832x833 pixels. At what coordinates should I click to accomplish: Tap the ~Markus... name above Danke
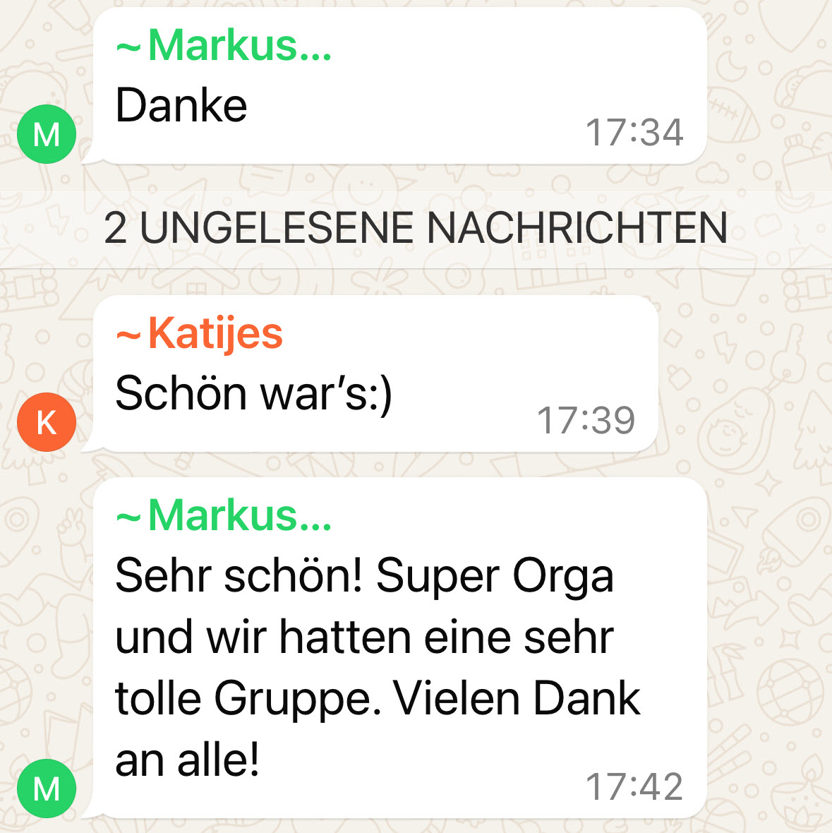pos(224,45)
